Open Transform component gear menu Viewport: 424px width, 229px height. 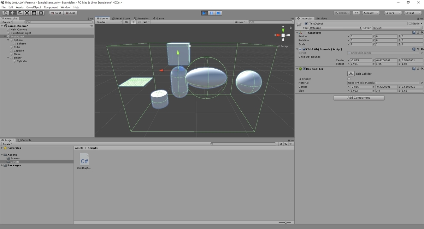coord(421,32)
